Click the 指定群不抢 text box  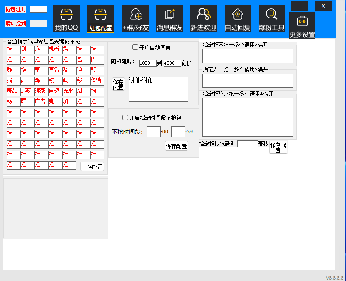tap(247, 56)
